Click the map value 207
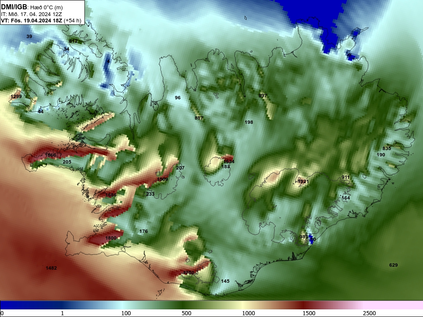The width and height of the screenshot is (423, 317). pos(180,168)
